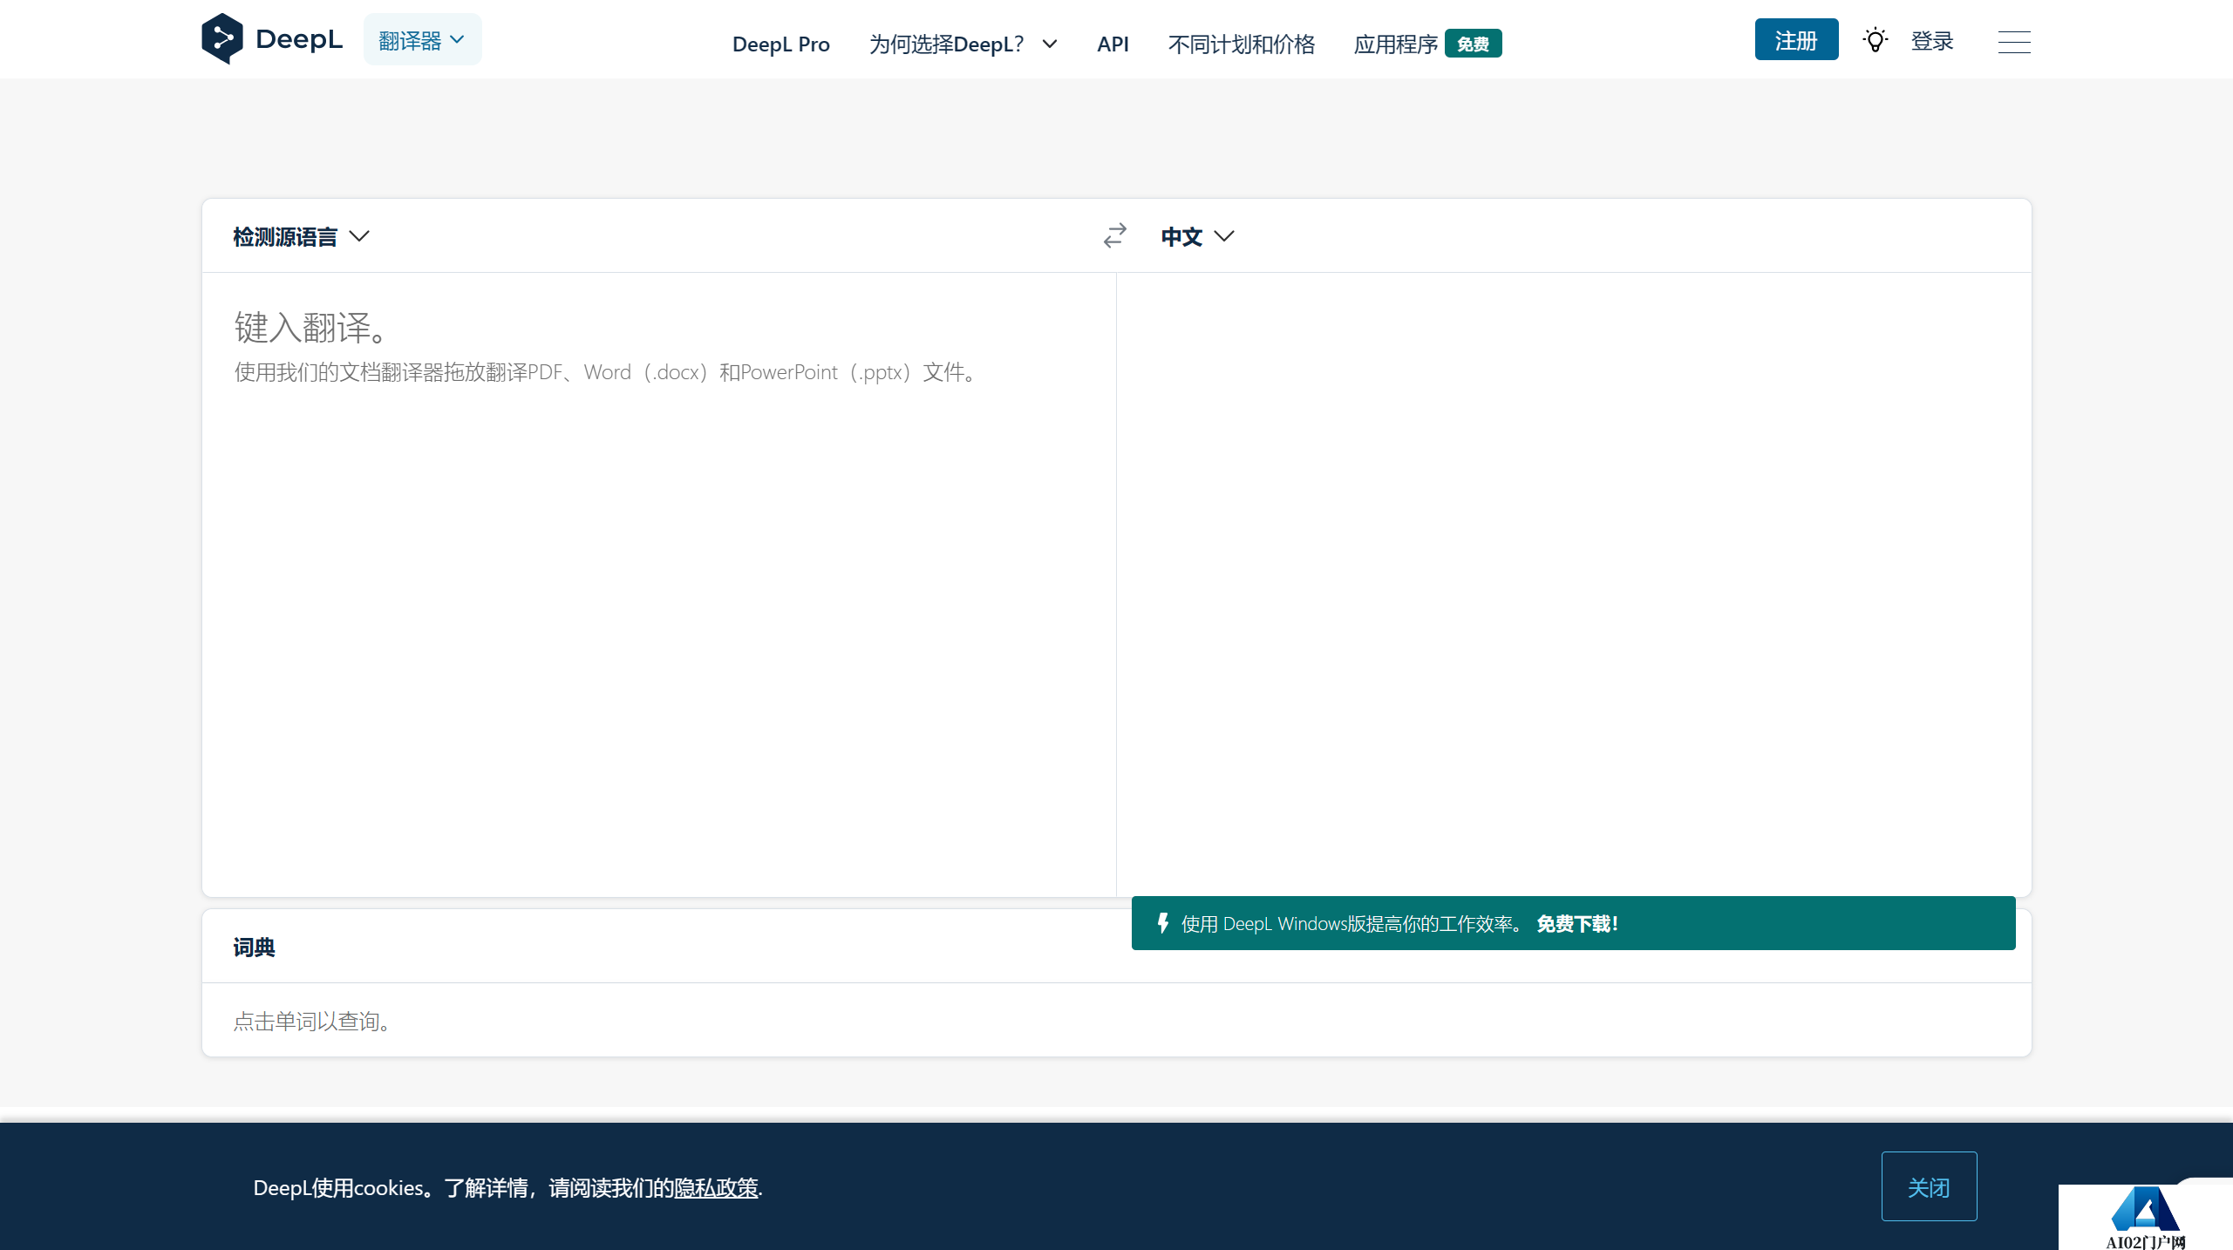
Task: Click 登录 to log in
Action: click(1932, 41)
